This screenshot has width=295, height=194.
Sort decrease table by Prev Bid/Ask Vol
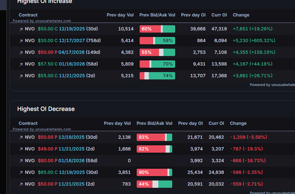[154, 123]
